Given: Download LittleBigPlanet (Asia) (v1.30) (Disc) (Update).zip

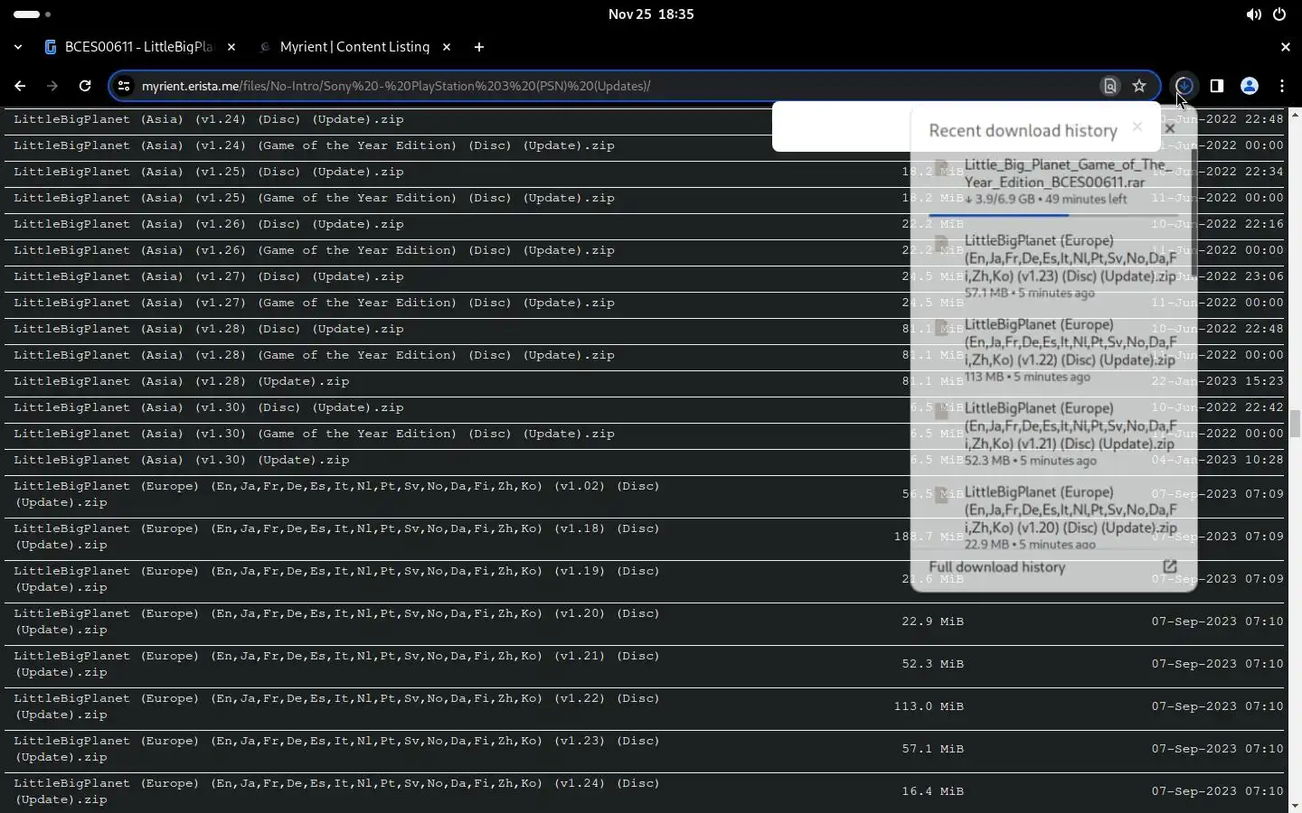Looking at the screenshot, I should 209,407.
